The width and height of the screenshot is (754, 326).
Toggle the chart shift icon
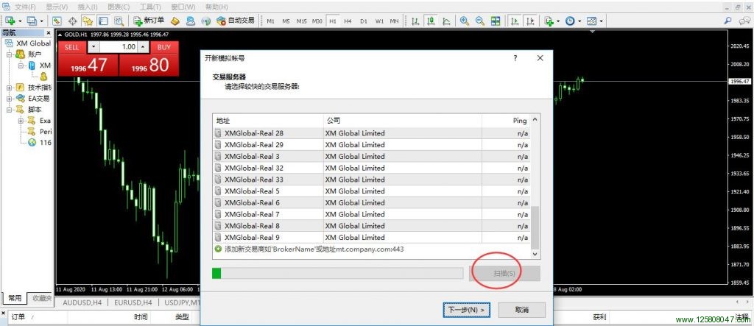(530, 21)
